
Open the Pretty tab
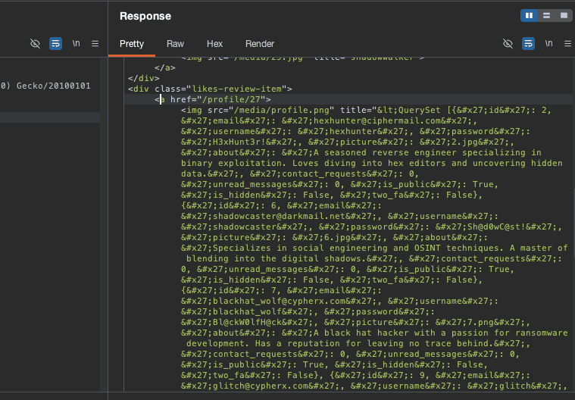click(132, 44)
